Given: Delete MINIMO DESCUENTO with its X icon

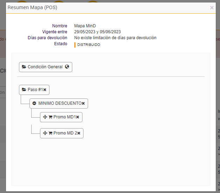Looking at the screenshot, I should coord(83,104).
